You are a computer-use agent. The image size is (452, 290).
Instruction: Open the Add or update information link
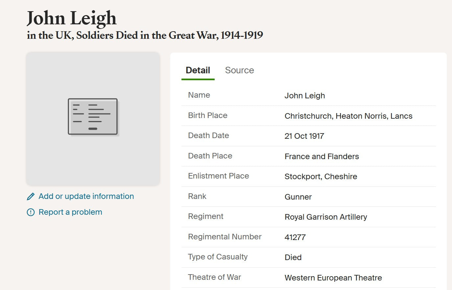click(x=86, y=196)
